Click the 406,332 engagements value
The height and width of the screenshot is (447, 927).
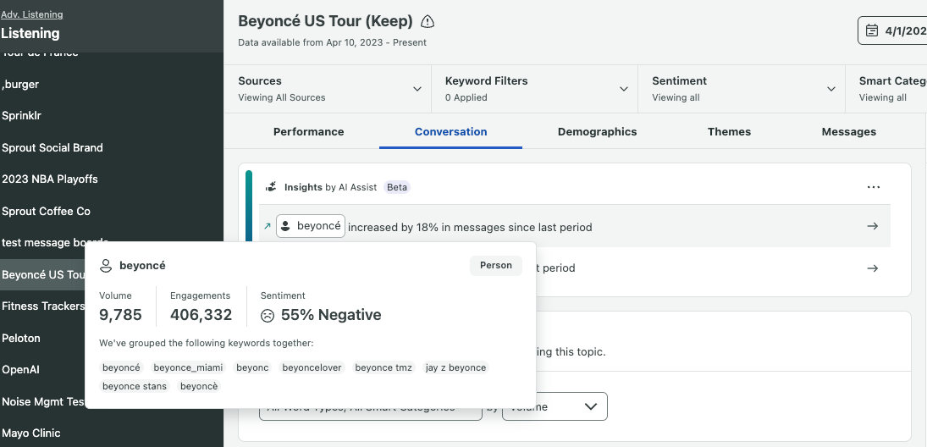click(x=201, y=315)
